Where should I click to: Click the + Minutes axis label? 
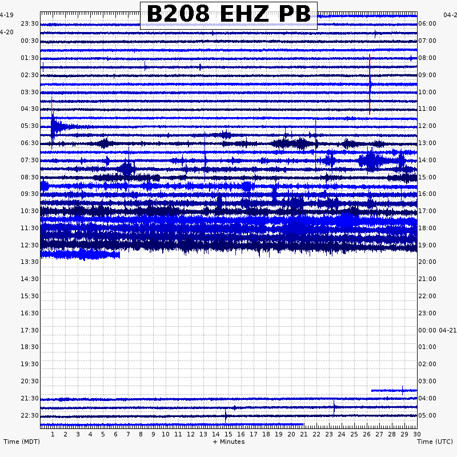tap(229, 442)
